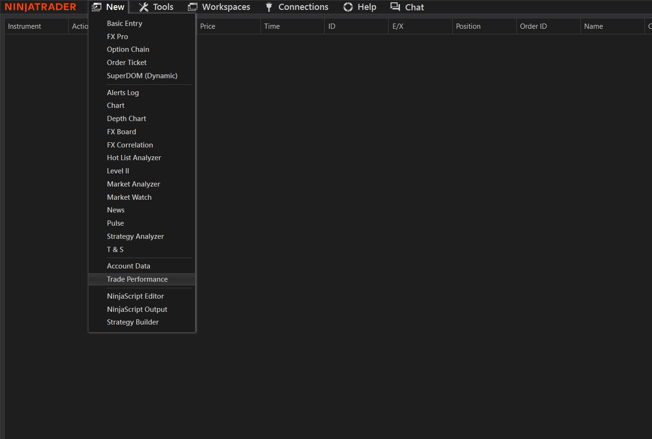Screen dimensions: 652x439
Task: Select Trade Performance from the menu
Action: tap(137, 279)
